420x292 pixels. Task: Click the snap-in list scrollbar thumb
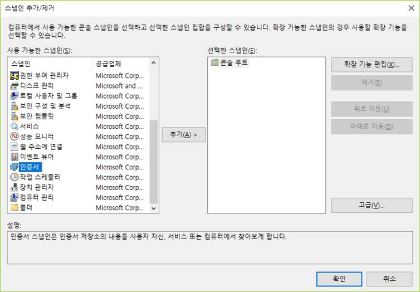click(x=154, y=162)
